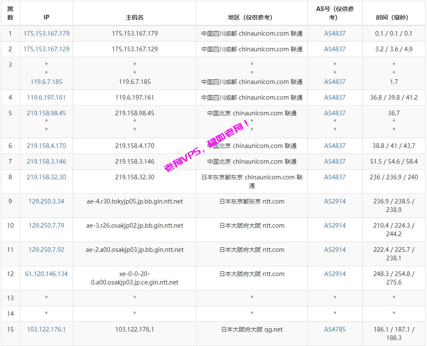Screen dimensions: 427x346
Task: Open IP link 175.153.167.179
Action: pyautogui.click(x=46, y=33)
